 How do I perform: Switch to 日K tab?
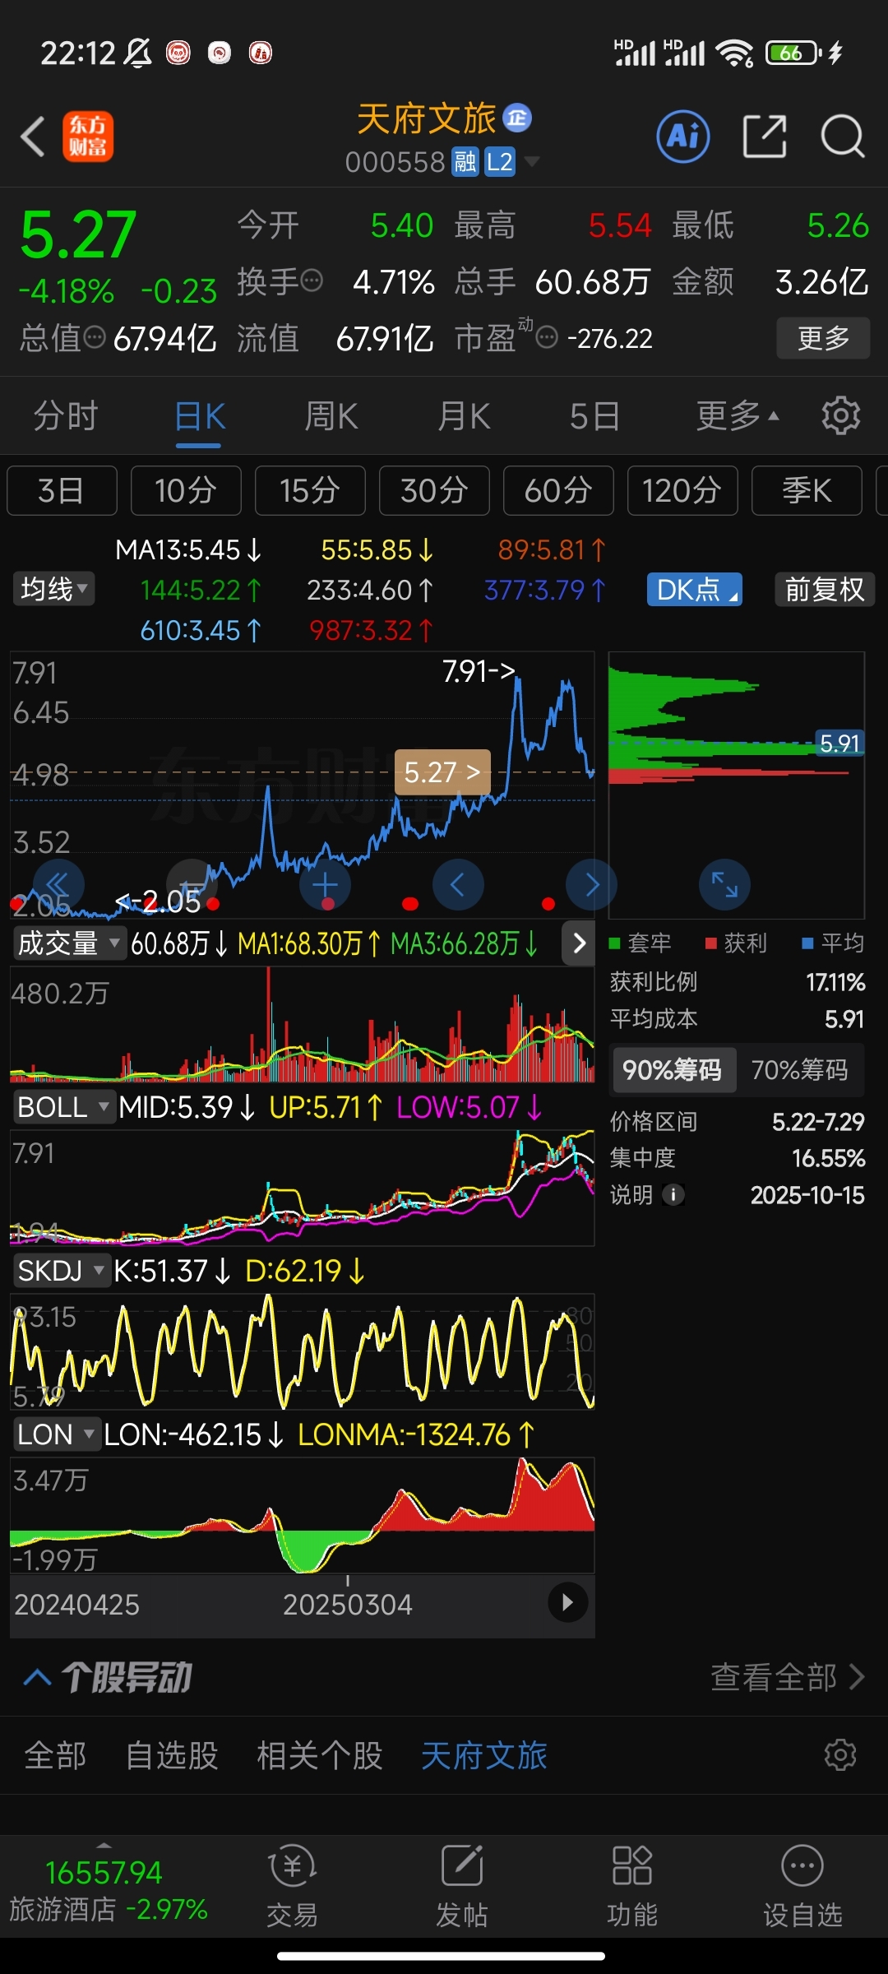click(200, 416)
